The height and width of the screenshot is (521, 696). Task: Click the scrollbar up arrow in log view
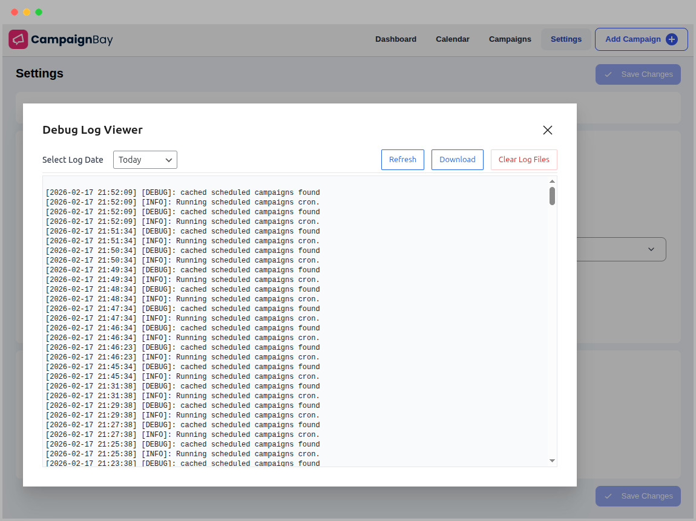tap(551, 180)
